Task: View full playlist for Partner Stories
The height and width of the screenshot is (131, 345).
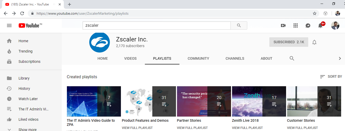Action: [x=192, y=128]
